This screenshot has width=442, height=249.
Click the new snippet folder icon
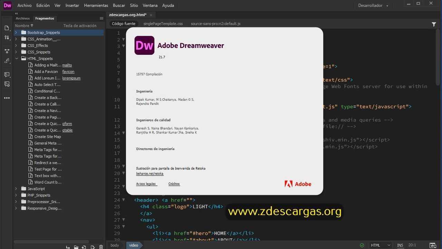click(76, 247)
